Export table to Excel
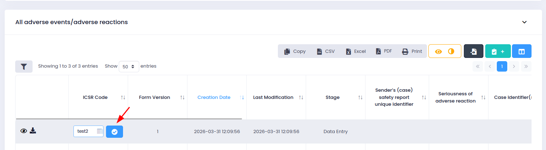 pos(356,51)
